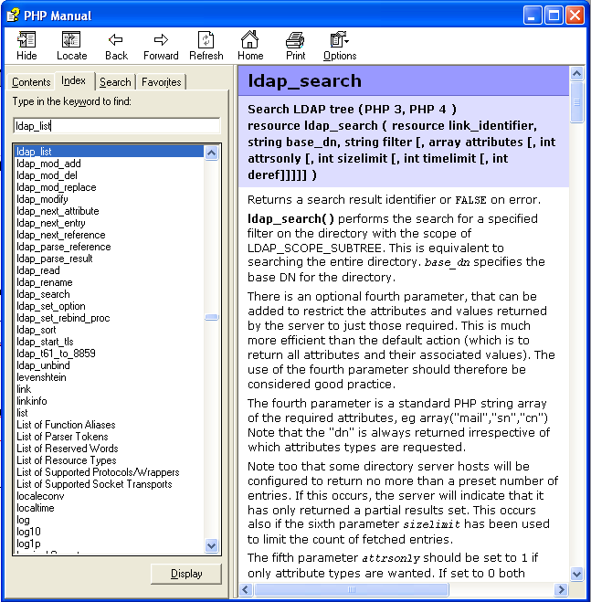This screenshot has width=591, height=602.
Task: Click the keyword input field
Action: (x=117, y=125)
